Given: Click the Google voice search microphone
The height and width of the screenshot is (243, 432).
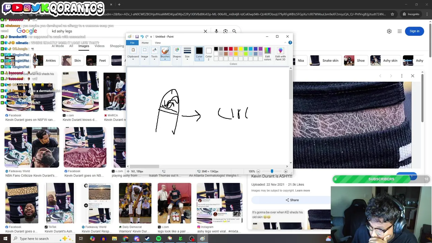Looking at the screenshot, I should [x=216, y=31].
